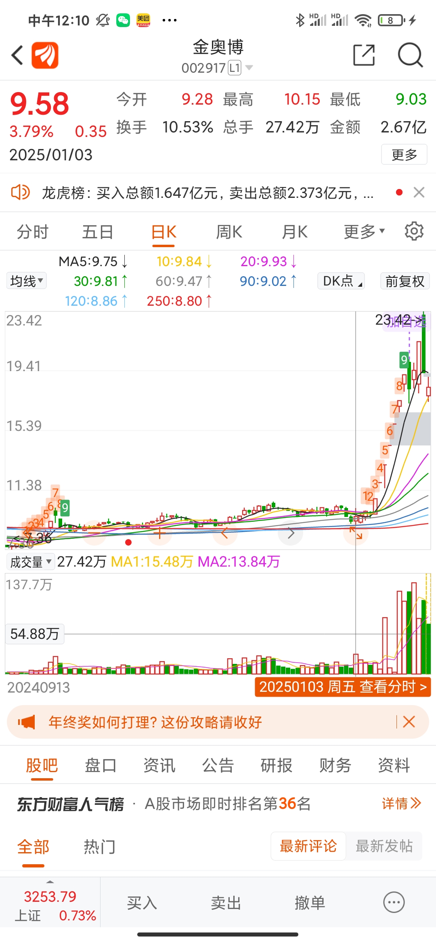Tap the 54.88万 volume level label
Viewport: 436px width, 945px height.
35,634
